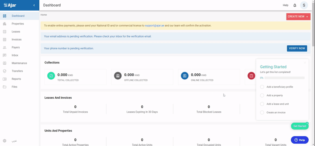Screen dimensions: 315x146
Task: Click the Total Unpaid Invoices count
Action: [75, 107]
